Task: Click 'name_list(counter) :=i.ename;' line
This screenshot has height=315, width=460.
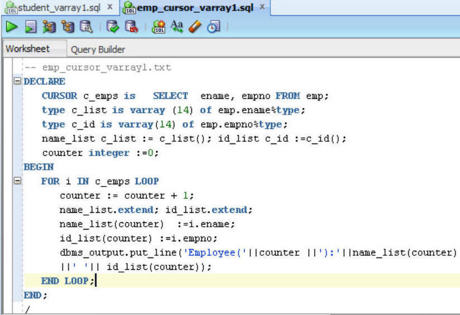Action: [x=147, y=224]
